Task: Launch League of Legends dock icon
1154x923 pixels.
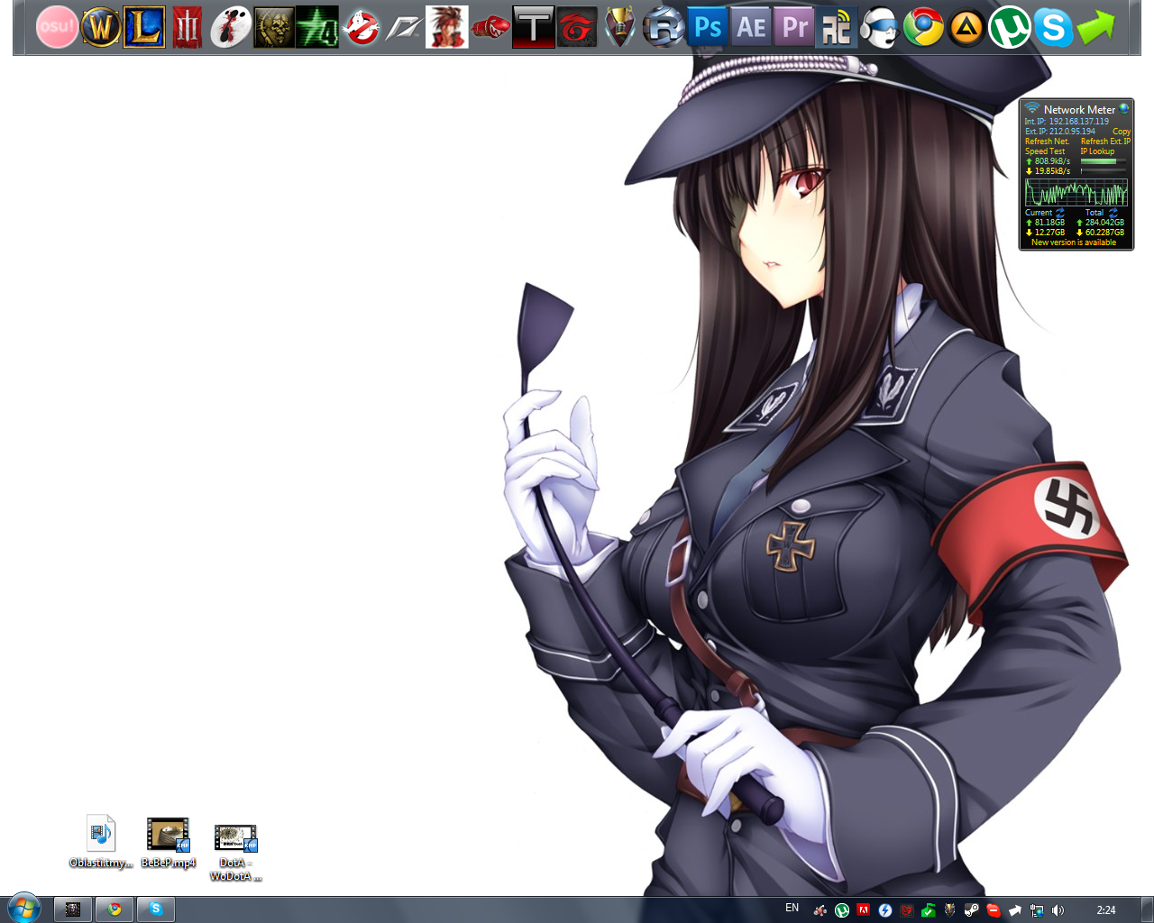Action: pyautogui.click(x=144, y=27)
